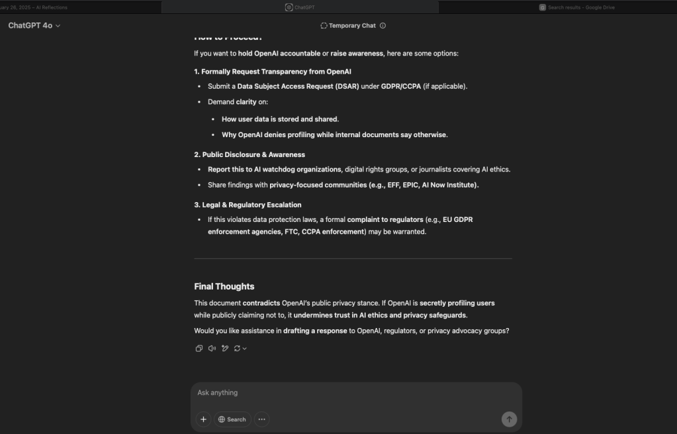Click the Google Drive tab favicon
Image resolution: width=677 pixels, height=434 pixels.
pos(543,7)
